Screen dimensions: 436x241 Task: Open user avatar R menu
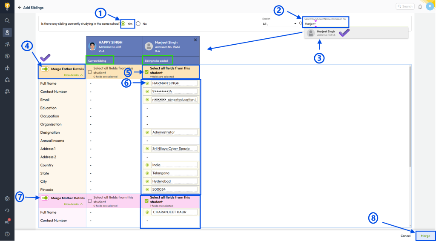pos(430,6)
